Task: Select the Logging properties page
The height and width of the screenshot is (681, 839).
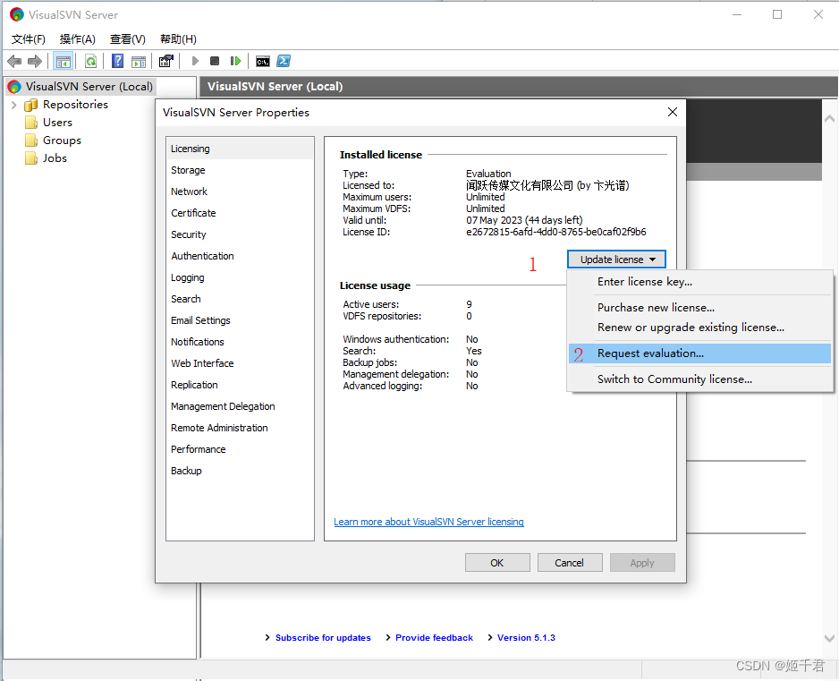Action: pos(240,277)
